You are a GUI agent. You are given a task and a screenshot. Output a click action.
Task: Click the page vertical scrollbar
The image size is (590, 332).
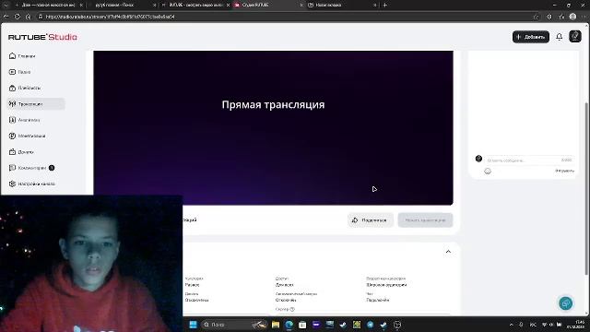click(x=586, y=188)
